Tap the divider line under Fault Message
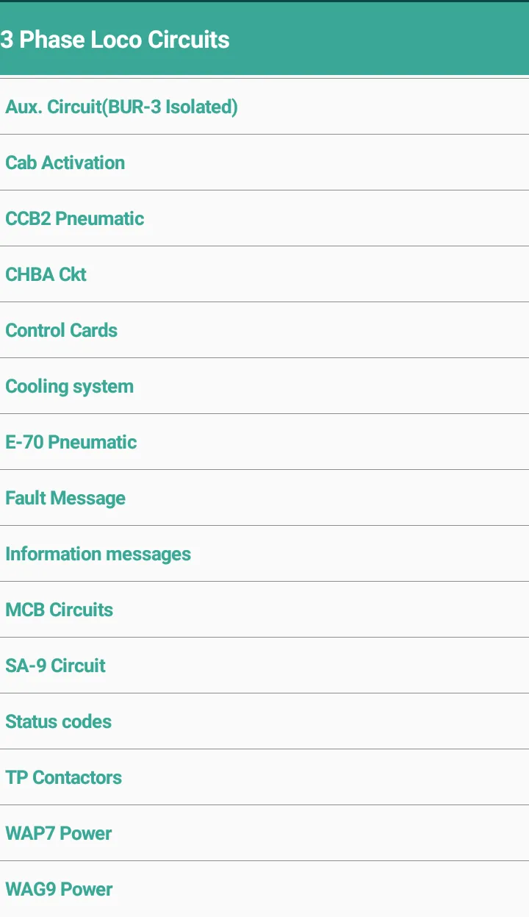This screenshot has height=917, width=529. [x=264, y=526]
